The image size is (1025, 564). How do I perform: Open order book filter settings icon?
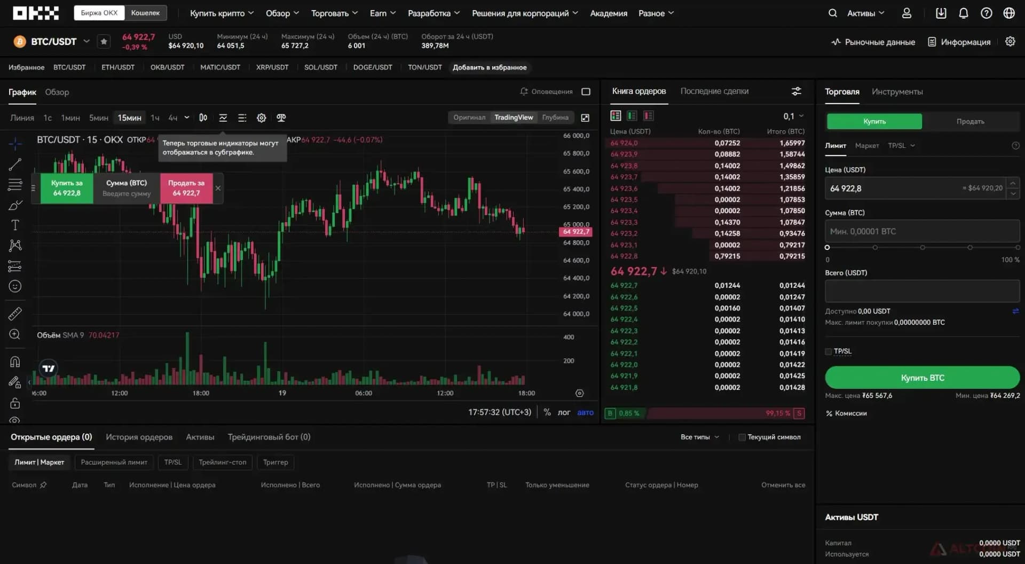click(x=796, y=91)
